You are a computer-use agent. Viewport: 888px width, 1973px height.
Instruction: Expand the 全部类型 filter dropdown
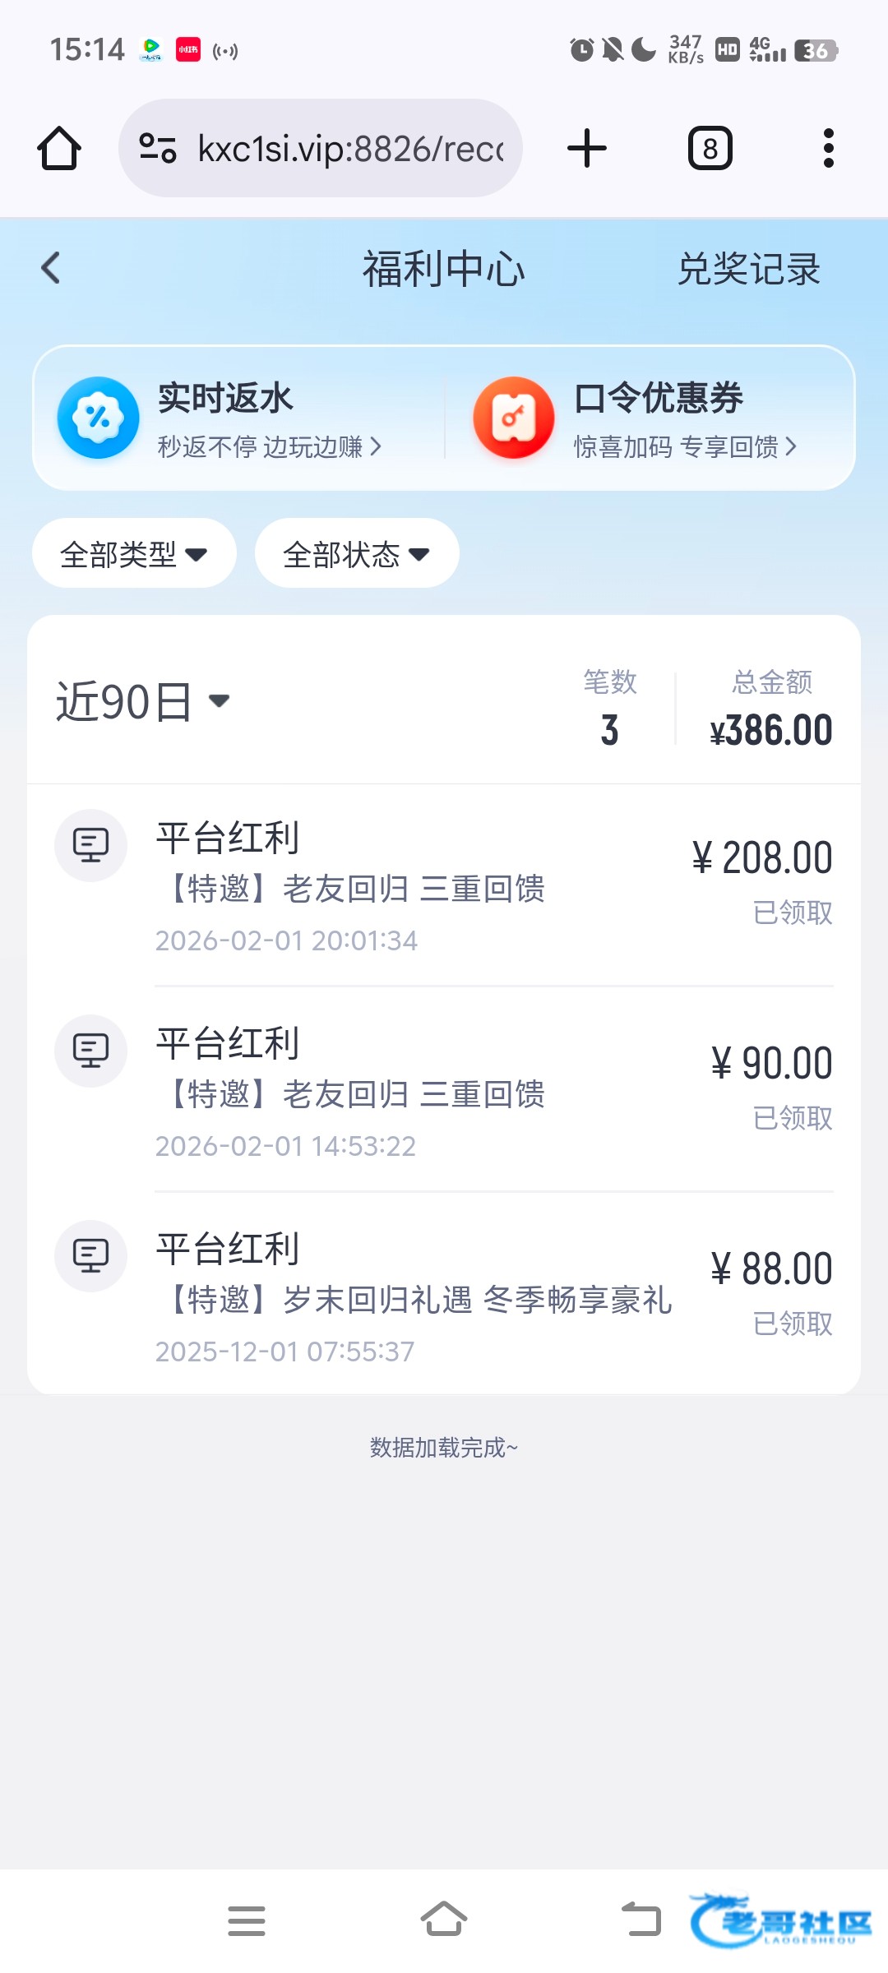point(134,554)
